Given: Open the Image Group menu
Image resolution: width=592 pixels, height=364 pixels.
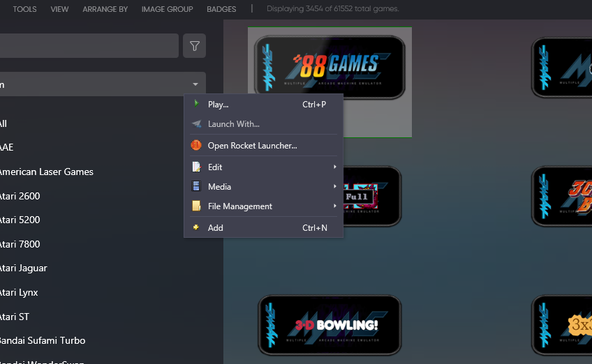Looking at the screenshot, I should [x=168, y=9].
